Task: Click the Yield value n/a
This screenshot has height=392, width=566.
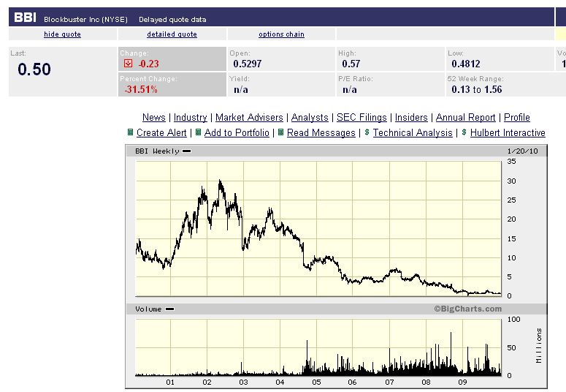Action: point(241,89)
